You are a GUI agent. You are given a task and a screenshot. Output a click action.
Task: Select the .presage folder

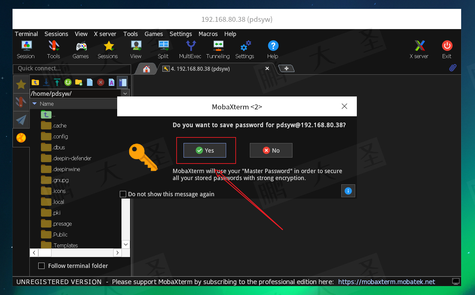pyautogui.click(x=56, y=224)
